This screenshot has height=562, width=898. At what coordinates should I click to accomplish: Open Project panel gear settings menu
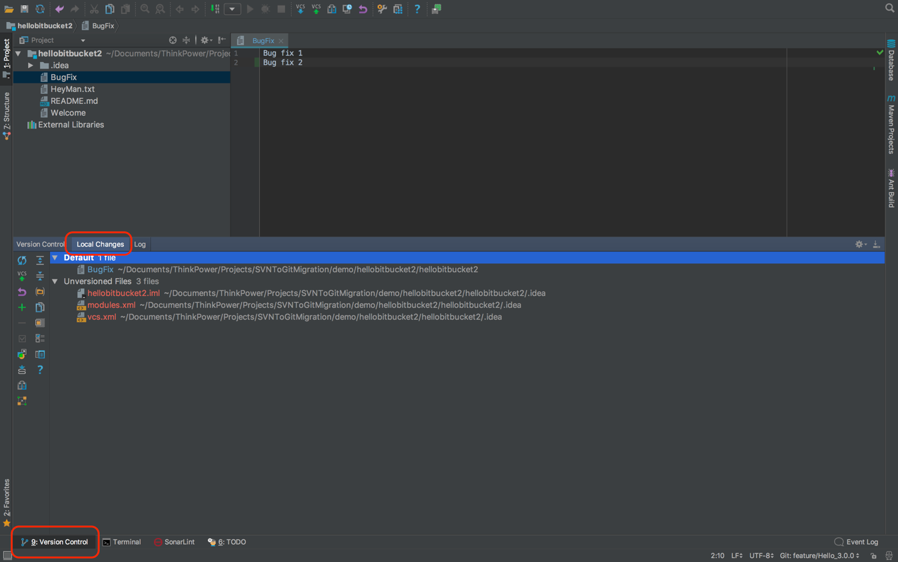[206, 41]
